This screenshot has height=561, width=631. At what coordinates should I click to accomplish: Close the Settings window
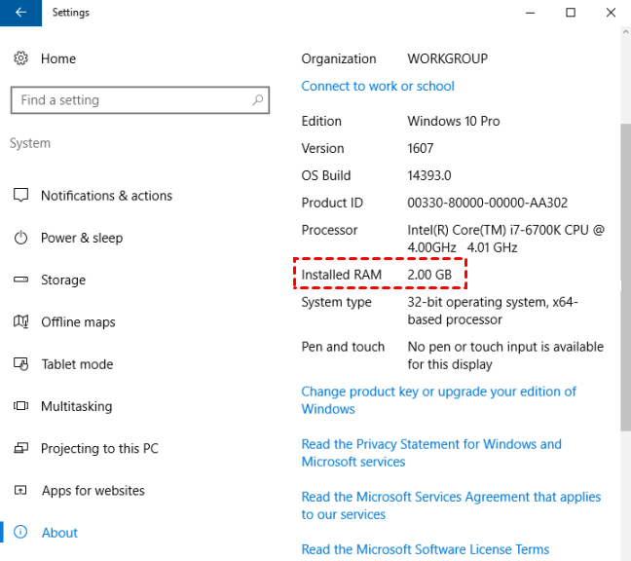point(611,13)
